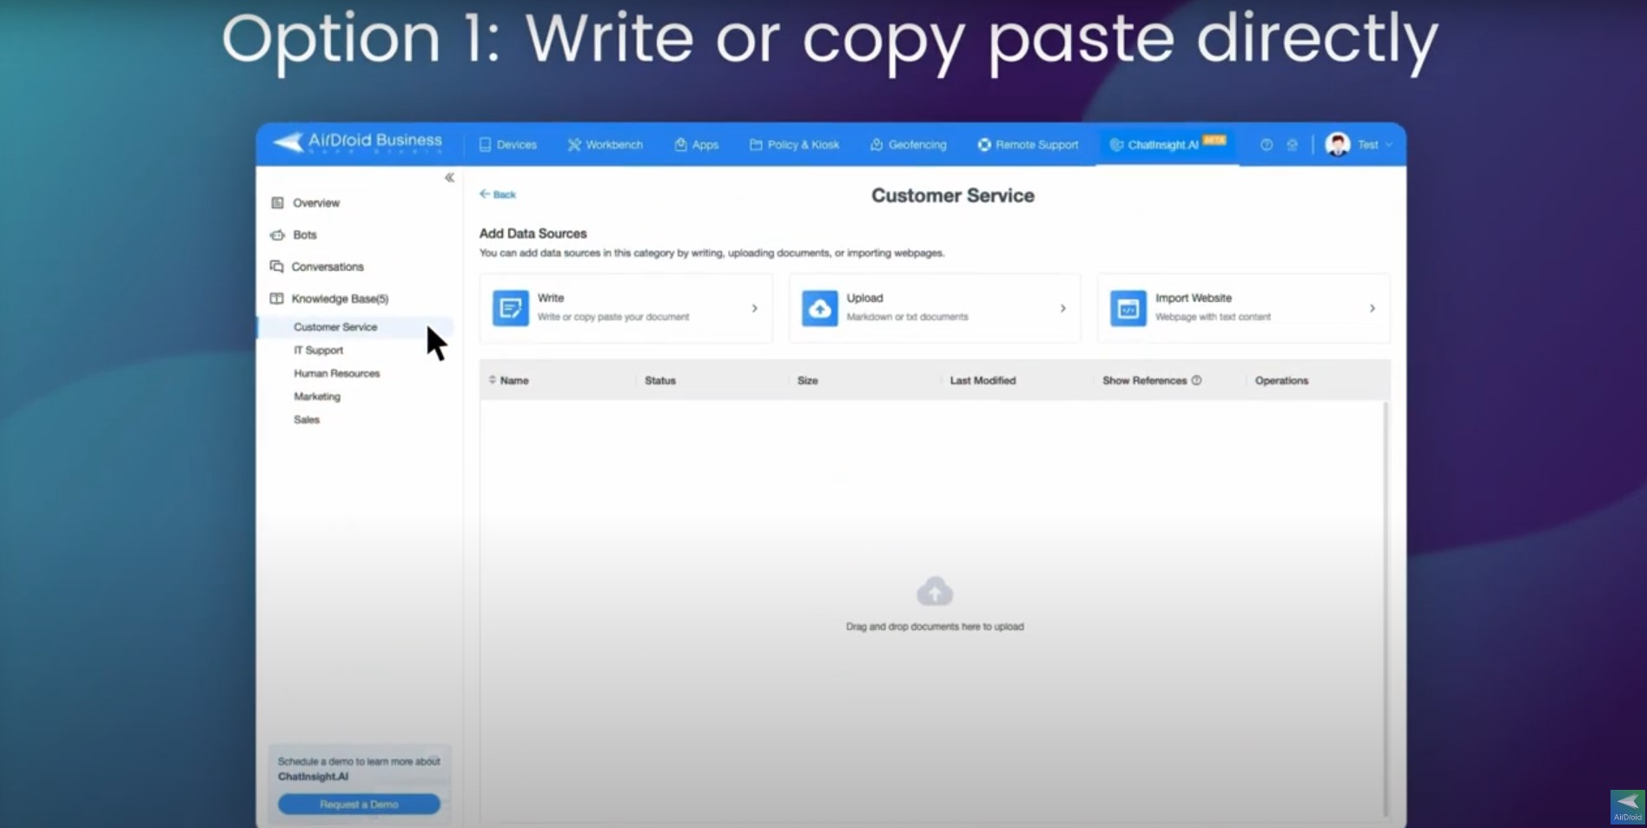This screenshot has width=1647, height=828.
Task: Switch to the Workbench tab
Action: coord(605,145)
